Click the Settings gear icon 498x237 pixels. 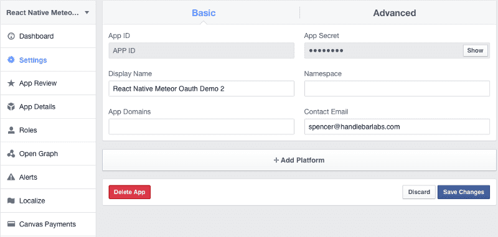(x=11, y=60)
